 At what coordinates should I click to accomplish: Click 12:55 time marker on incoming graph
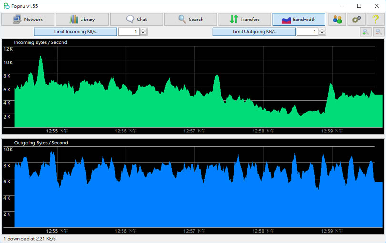point(57,131)
